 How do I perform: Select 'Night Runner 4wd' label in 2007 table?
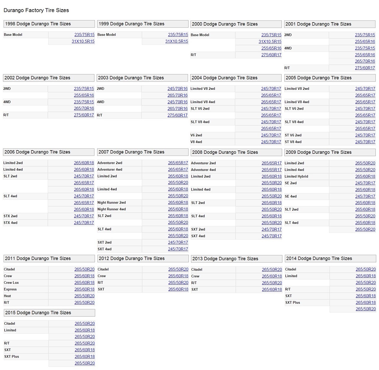112,209
